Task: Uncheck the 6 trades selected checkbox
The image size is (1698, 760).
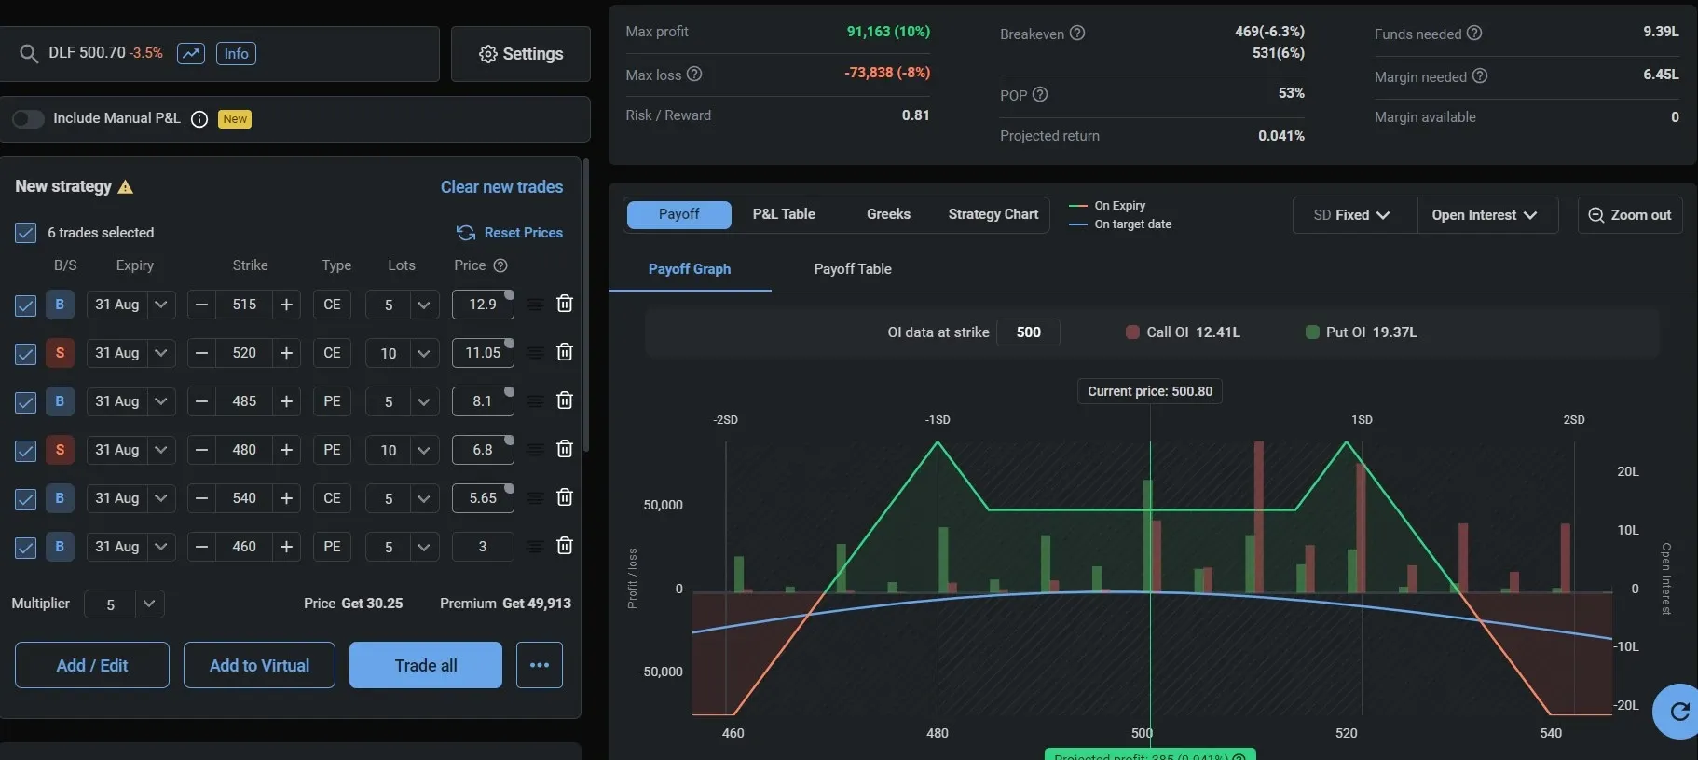Action: [x=26, y=233]
